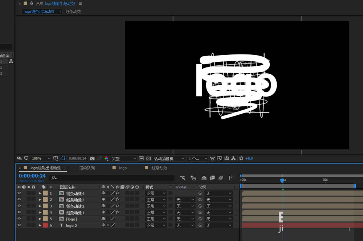This screenshot has height=241, width=363.
Task: Click the snapshot camera icon
Action: (x=92, y=159)
